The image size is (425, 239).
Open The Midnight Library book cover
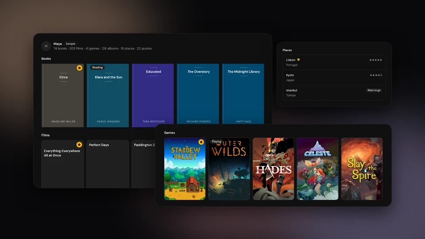click(x=243, y=94)
